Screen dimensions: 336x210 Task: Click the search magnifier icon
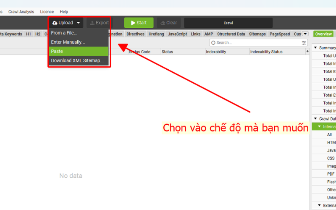213,42
